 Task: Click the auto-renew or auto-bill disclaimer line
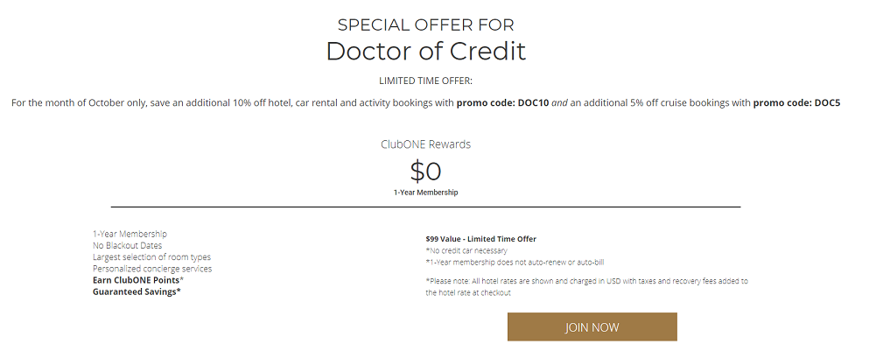(x=515, y=262)
